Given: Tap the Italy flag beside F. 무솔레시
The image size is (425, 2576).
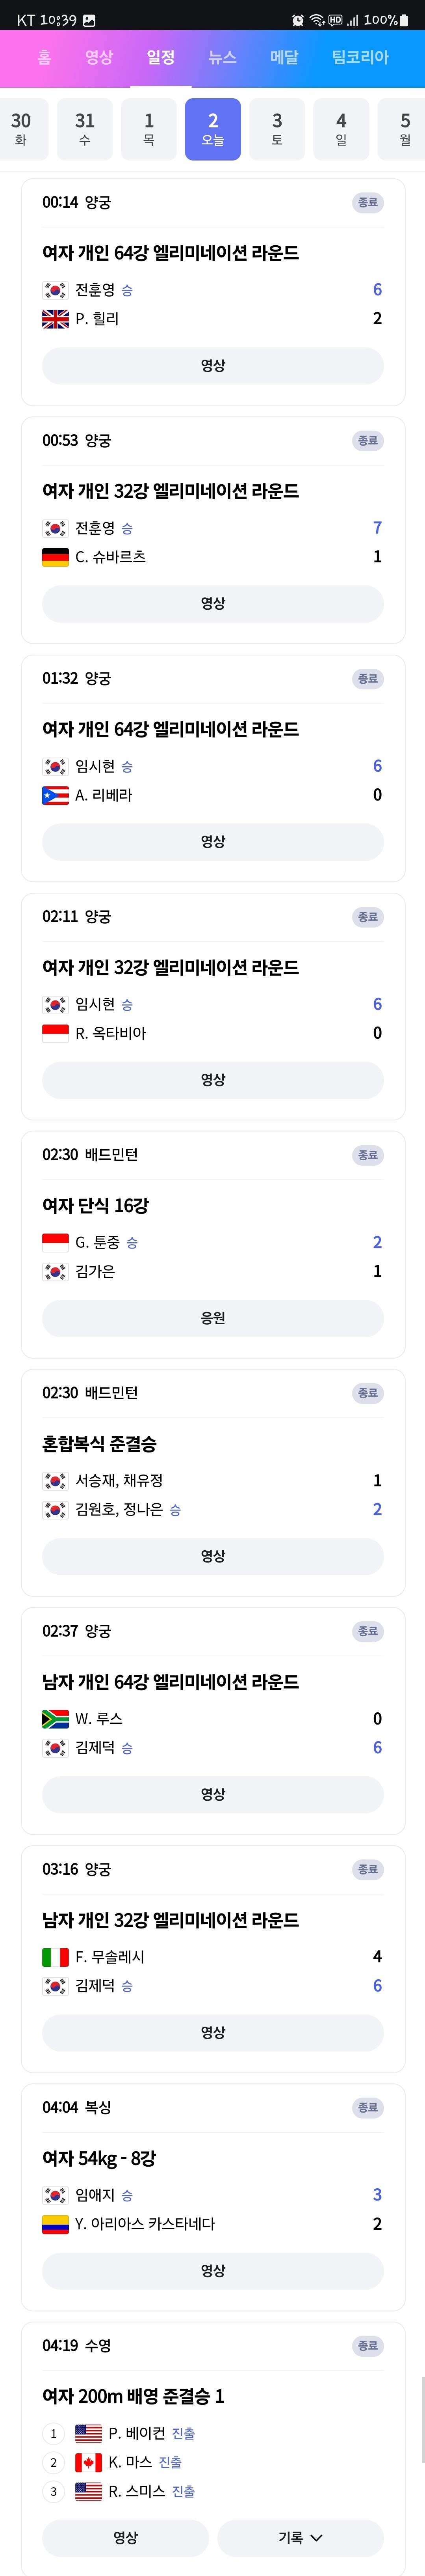Looking at the screenshot, I should pyautogui.click(x=55, y=1957).
